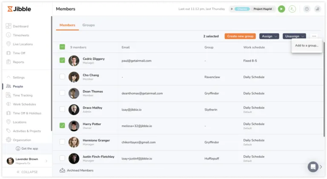The height and width of the screenshot is (179, 327).
Task: Click the Create new group button
Action: [240, 36]
